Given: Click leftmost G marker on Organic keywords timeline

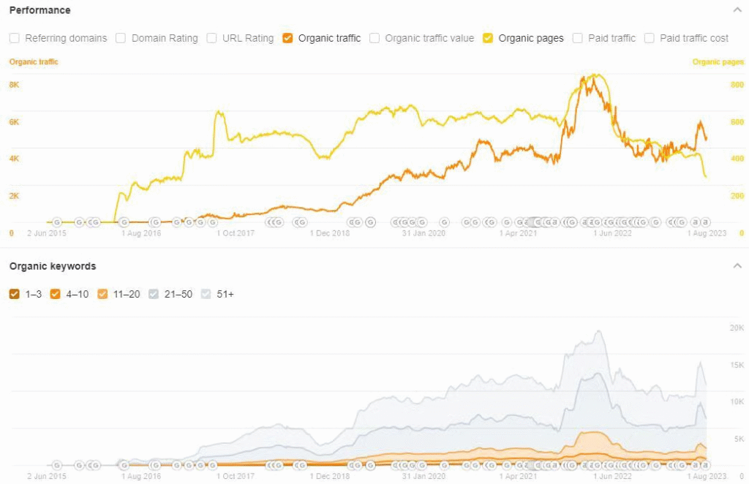Looking at the screenshot, I should (x=58, y=464).
